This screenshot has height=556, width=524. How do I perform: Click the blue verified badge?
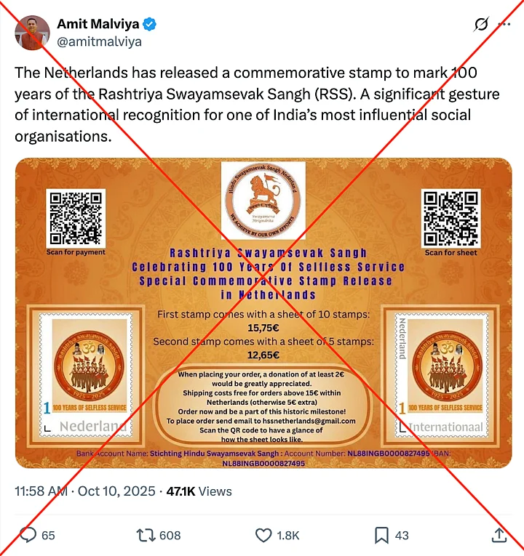point(149,24)
